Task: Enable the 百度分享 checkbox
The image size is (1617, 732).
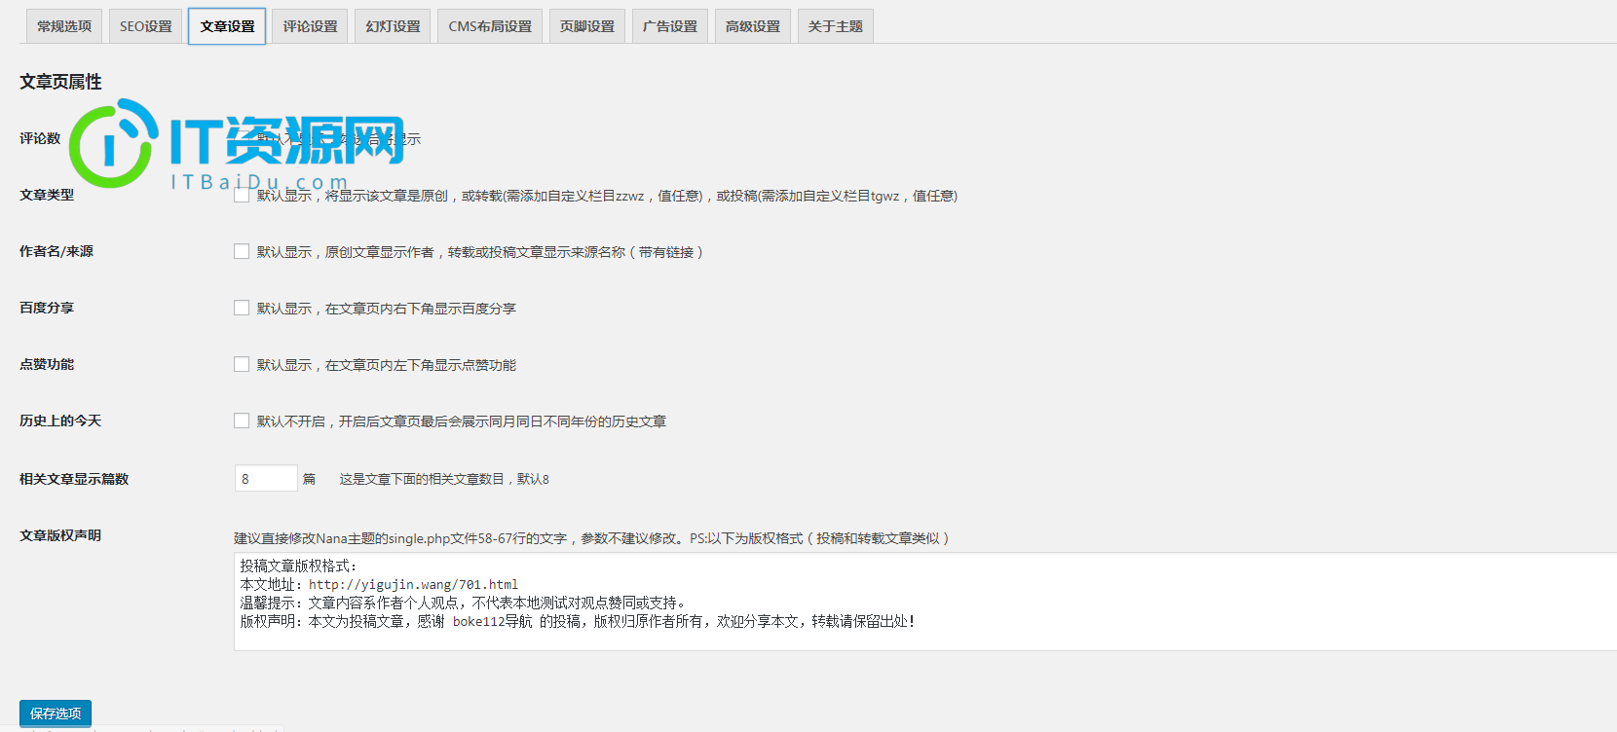Action: [x=242, y=308]
